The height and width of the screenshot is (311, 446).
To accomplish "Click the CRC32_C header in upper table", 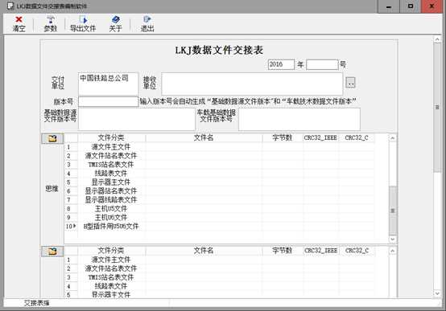I will click(357, 137).
